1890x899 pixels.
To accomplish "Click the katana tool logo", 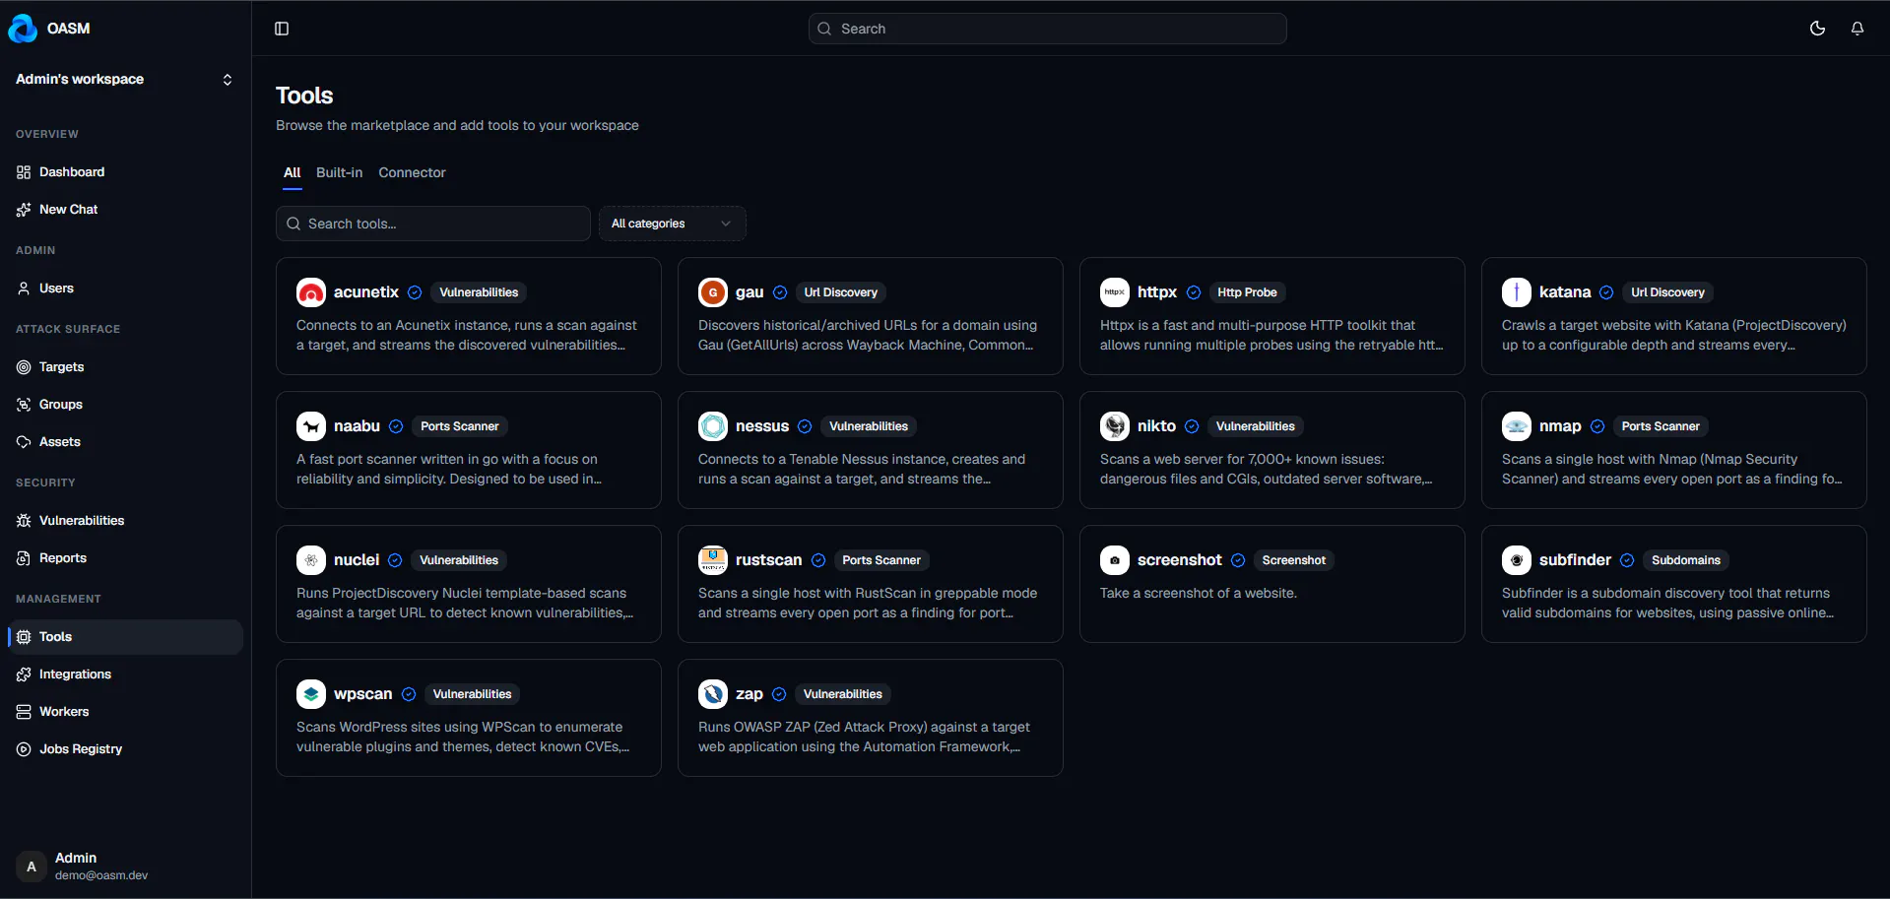I will pyautogui.click(x=1517, y=292).
